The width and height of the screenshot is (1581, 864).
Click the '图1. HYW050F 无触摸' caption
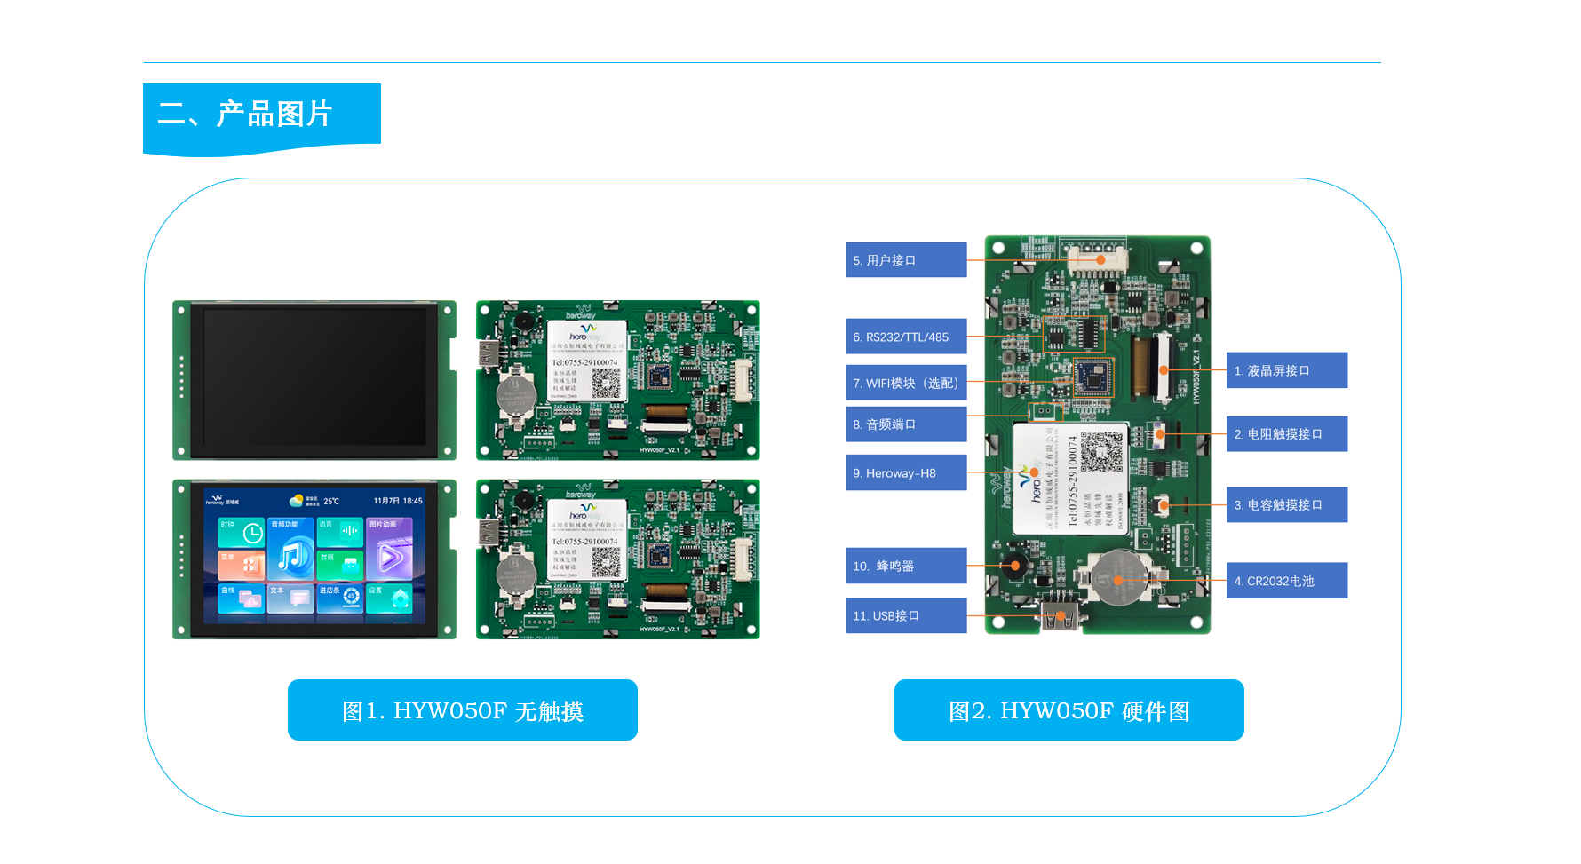click(462, 710)
